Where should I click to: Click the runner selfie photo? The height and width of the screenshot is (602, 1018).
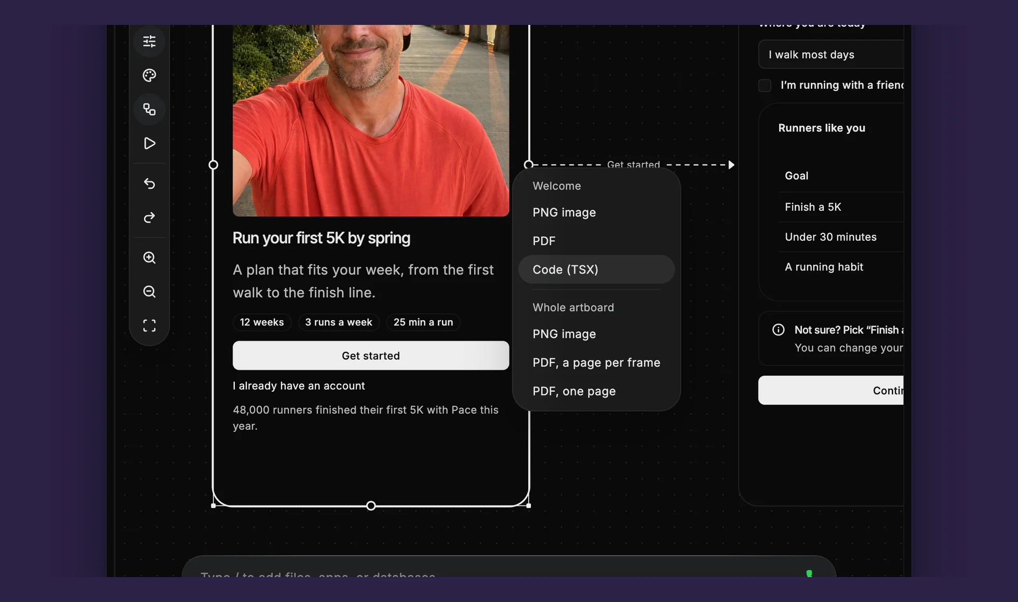click(x=371, y=120)
